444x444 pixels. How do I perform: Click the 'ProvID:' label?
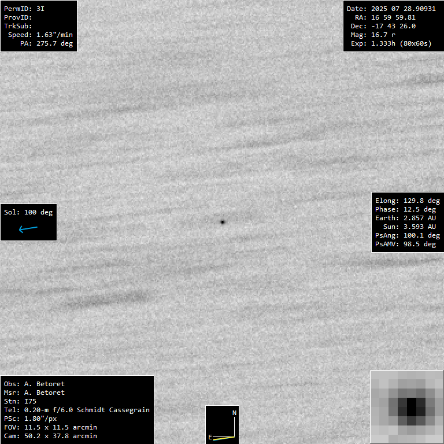point(18,17)
